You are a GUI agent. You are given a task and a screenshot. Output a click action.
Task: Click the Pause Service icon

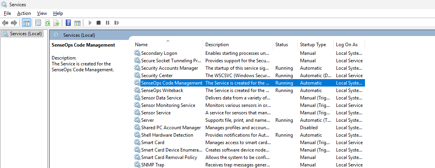107,23
